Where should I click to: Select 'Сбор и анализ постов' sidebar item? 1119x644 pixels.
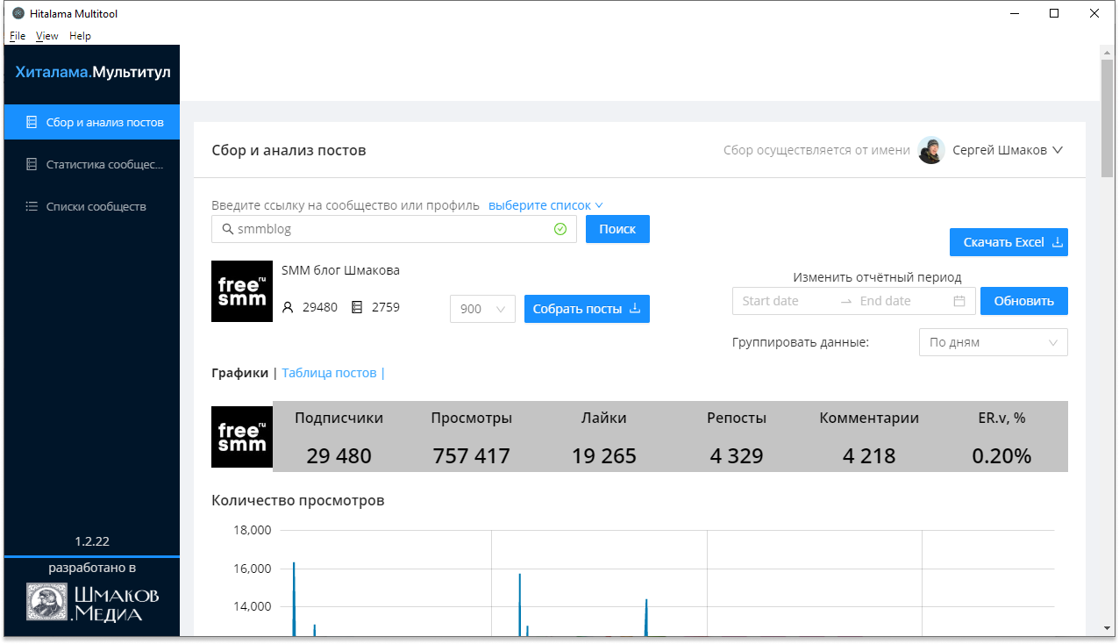point(92,122)
